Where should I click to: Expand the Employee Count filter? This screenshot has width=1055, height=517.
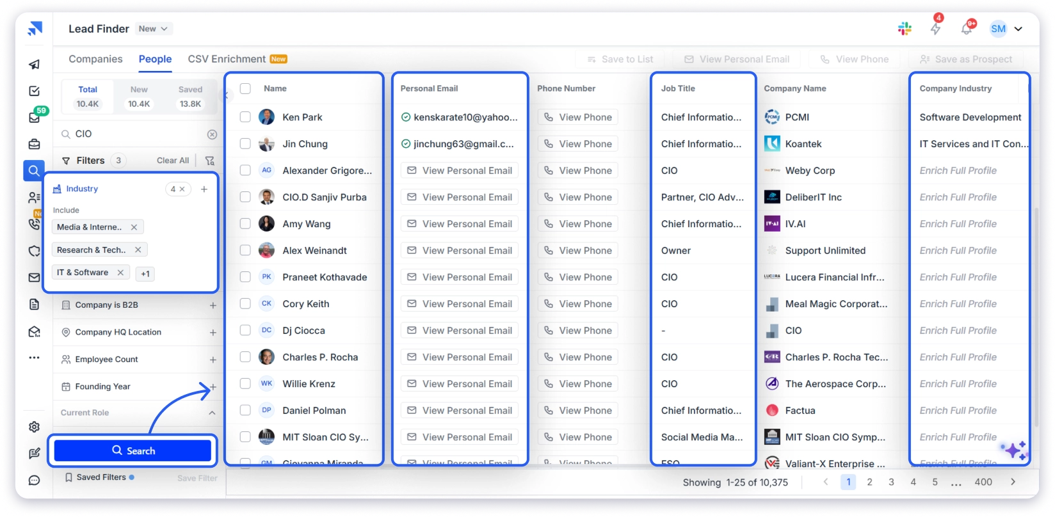[x=213, y=360]
